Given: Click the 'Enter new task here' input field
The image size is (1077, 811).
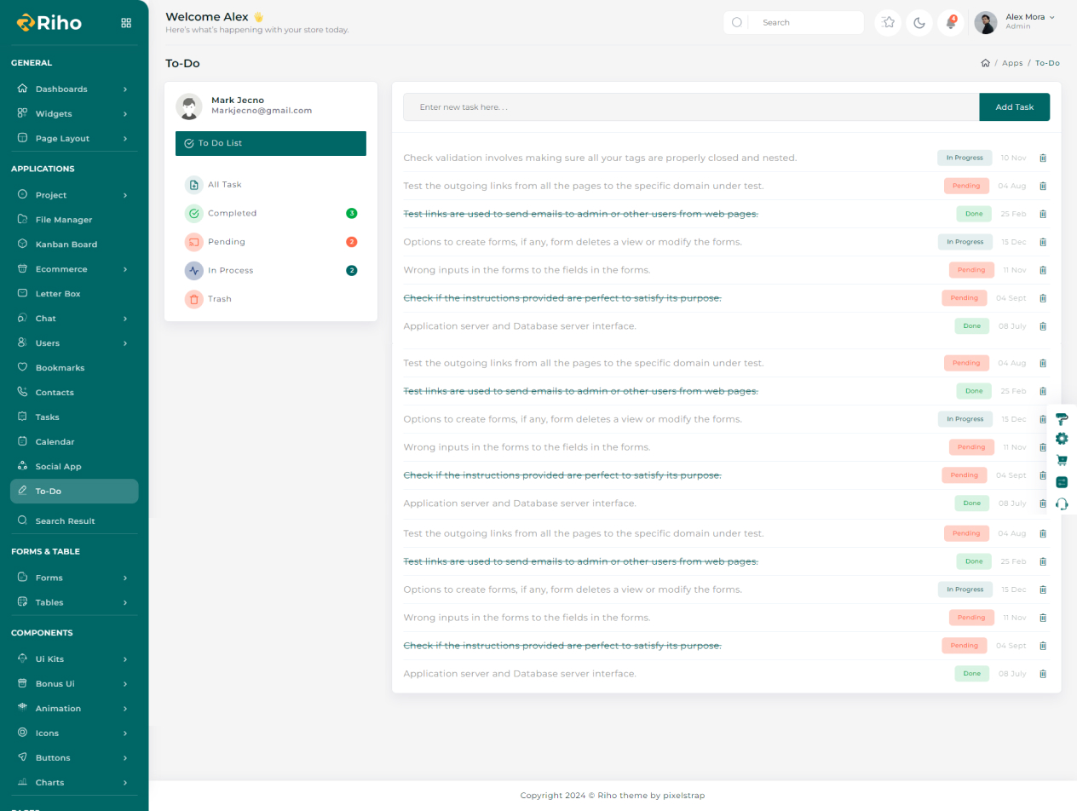Looking at the screenshot, I should (x=690, y=107).
